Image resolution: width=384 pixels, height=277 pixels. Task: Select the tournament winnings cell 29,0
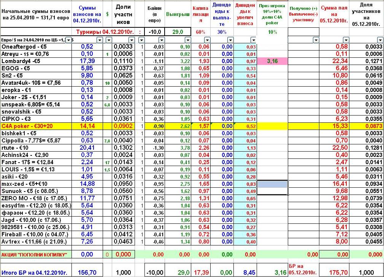coord(178,32)
